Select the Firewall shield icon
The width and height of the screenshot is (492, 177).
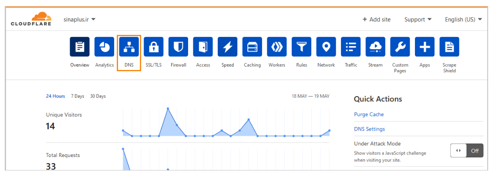click(x=178, y=47)
